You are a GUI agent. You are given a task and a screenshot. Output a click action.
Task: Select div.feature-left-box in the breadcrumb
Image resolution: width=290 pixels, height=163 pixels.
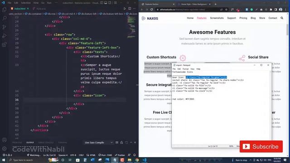click(x=111, y=14)
